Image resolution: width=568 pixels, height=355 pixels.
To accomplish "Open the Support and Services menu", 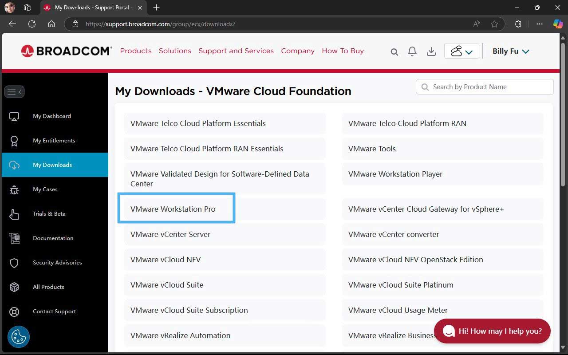I will pos(236,51).
